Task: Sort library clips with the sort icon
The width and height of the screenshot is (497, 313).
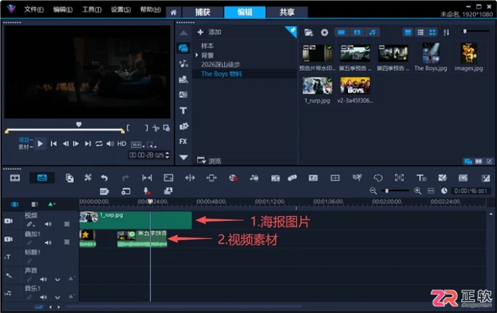Action: click(447, 32)
